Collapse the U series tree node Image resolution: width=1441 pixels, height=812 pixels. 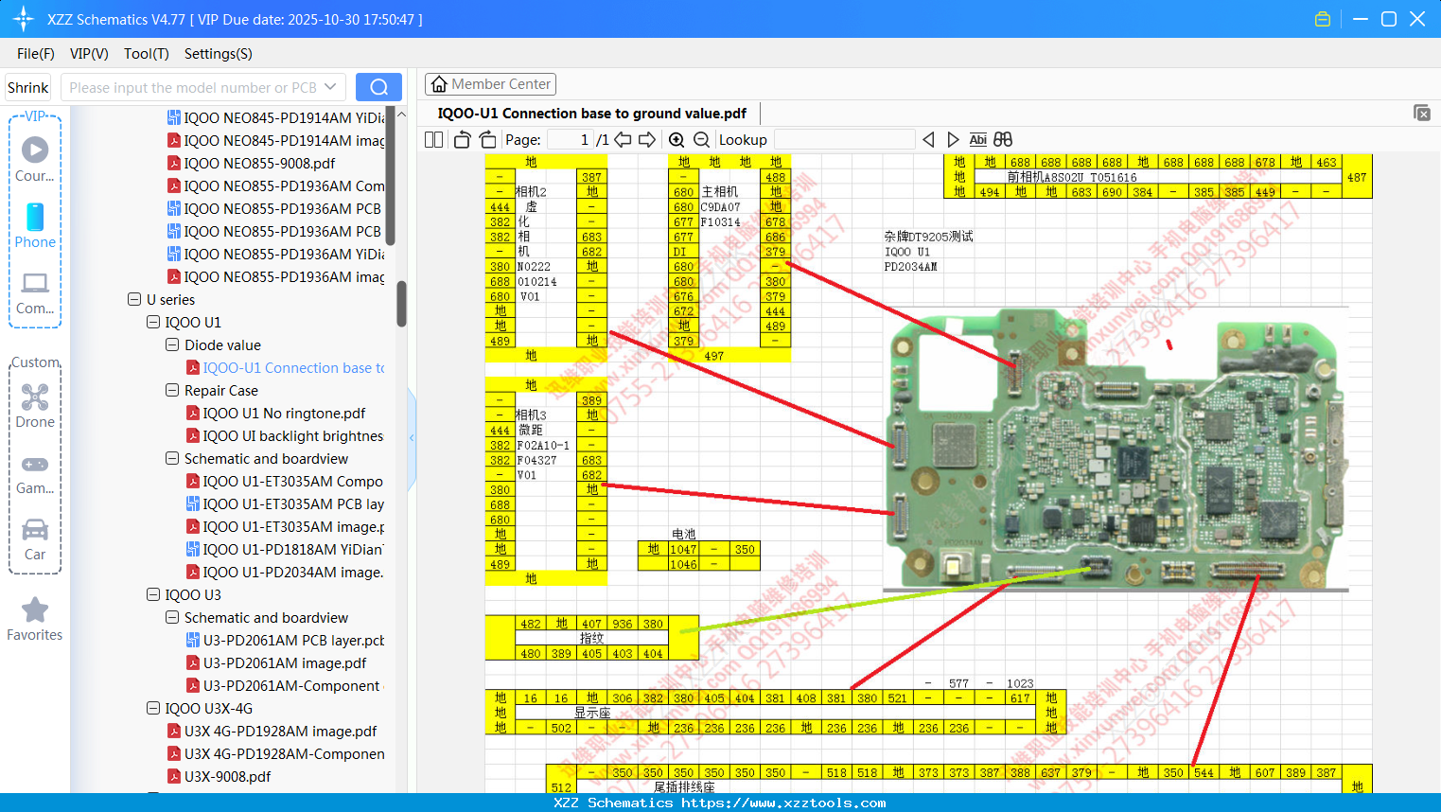[134, 300]
